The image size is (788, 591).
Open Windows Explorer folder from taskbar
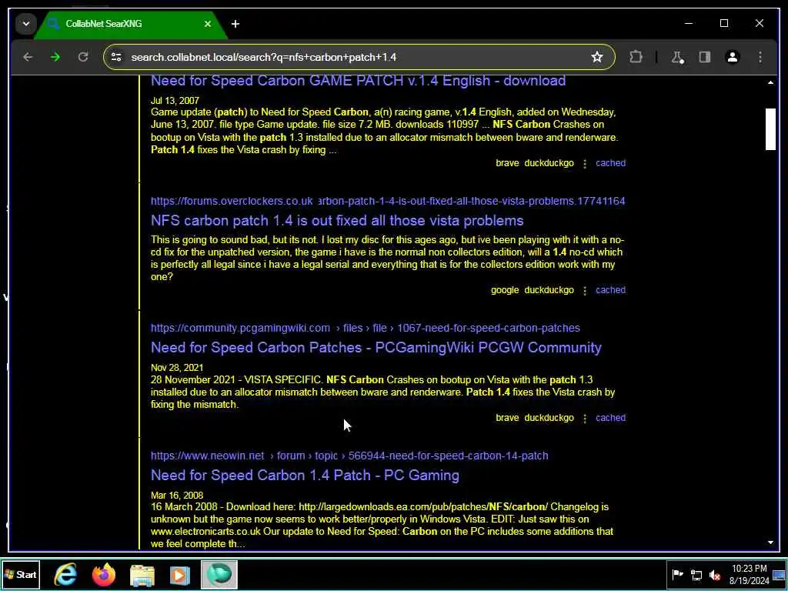click(142, 574)
